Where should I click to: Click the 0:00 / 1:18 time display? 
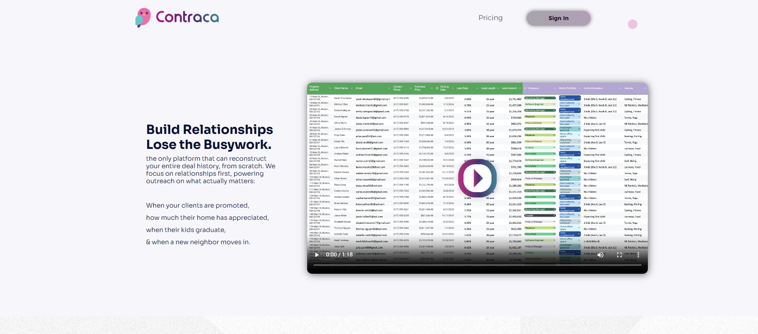(x=339, y=255)
